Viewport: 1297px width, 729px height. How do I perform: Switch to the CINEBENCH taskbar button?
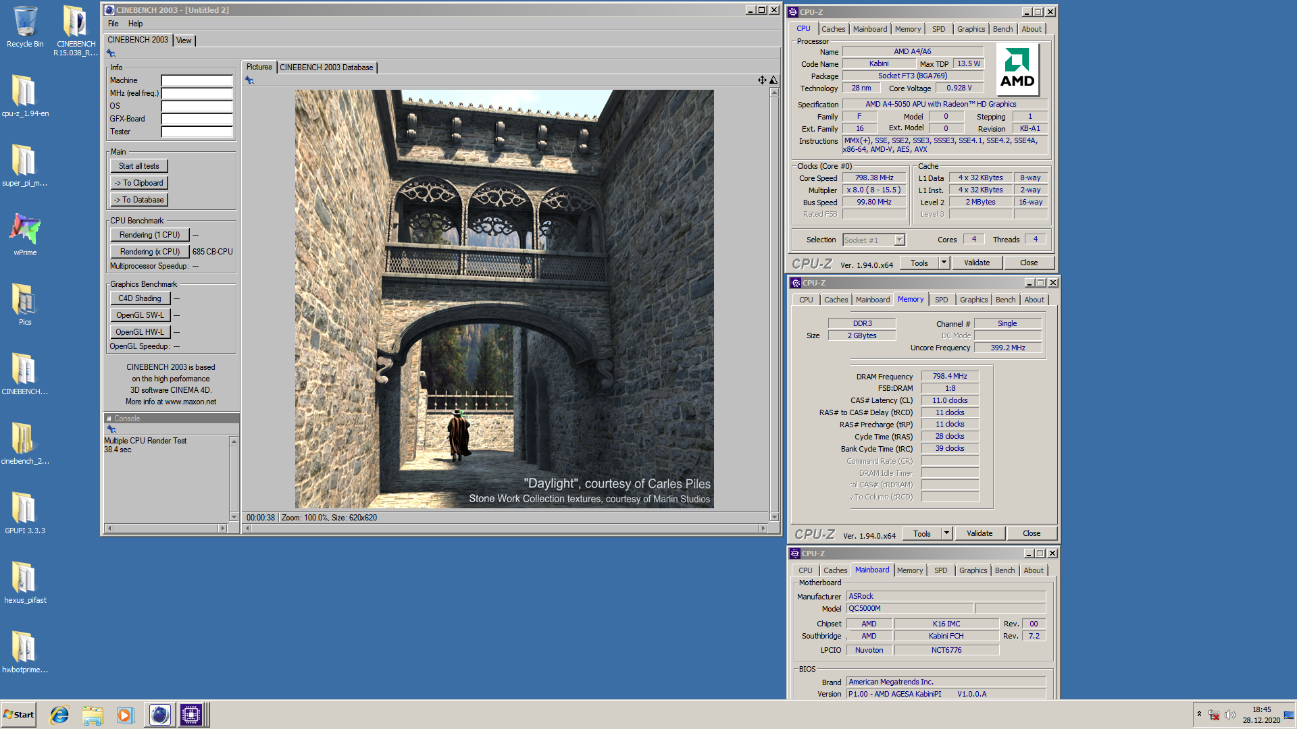click(x=160, y=715)
